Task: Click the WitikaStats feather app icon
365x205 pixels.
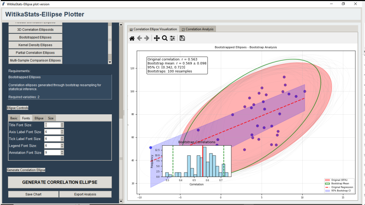Action: 3,4
